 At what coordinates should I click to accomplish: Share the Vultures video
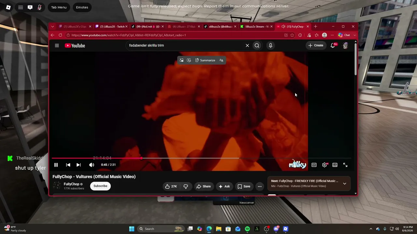203,186
